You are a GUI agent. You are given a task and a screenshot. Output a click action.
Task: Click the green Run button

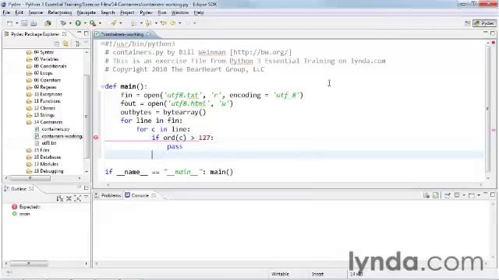pyautogui.click(x=78, y=23)
